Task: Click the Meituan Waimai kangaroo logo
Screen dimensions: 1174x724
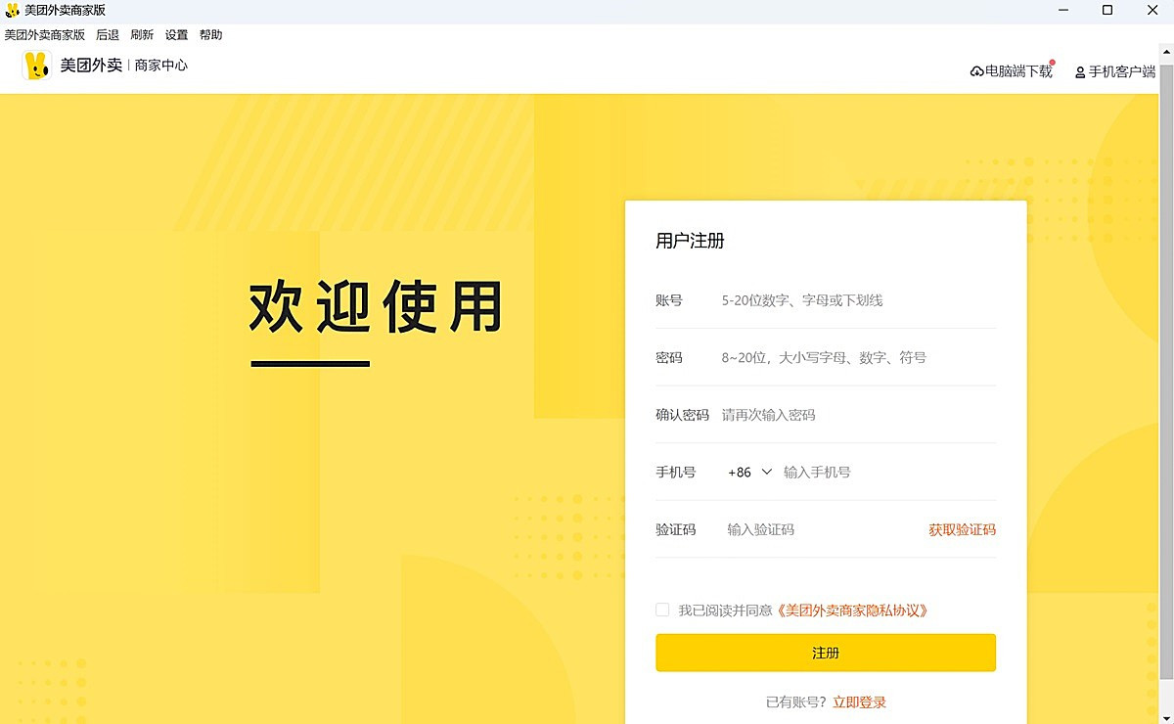Action: 37,66
